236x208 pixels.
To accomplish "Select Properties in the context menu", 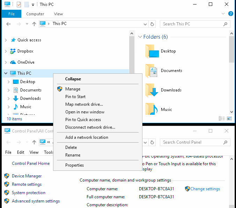I will 74,165.
